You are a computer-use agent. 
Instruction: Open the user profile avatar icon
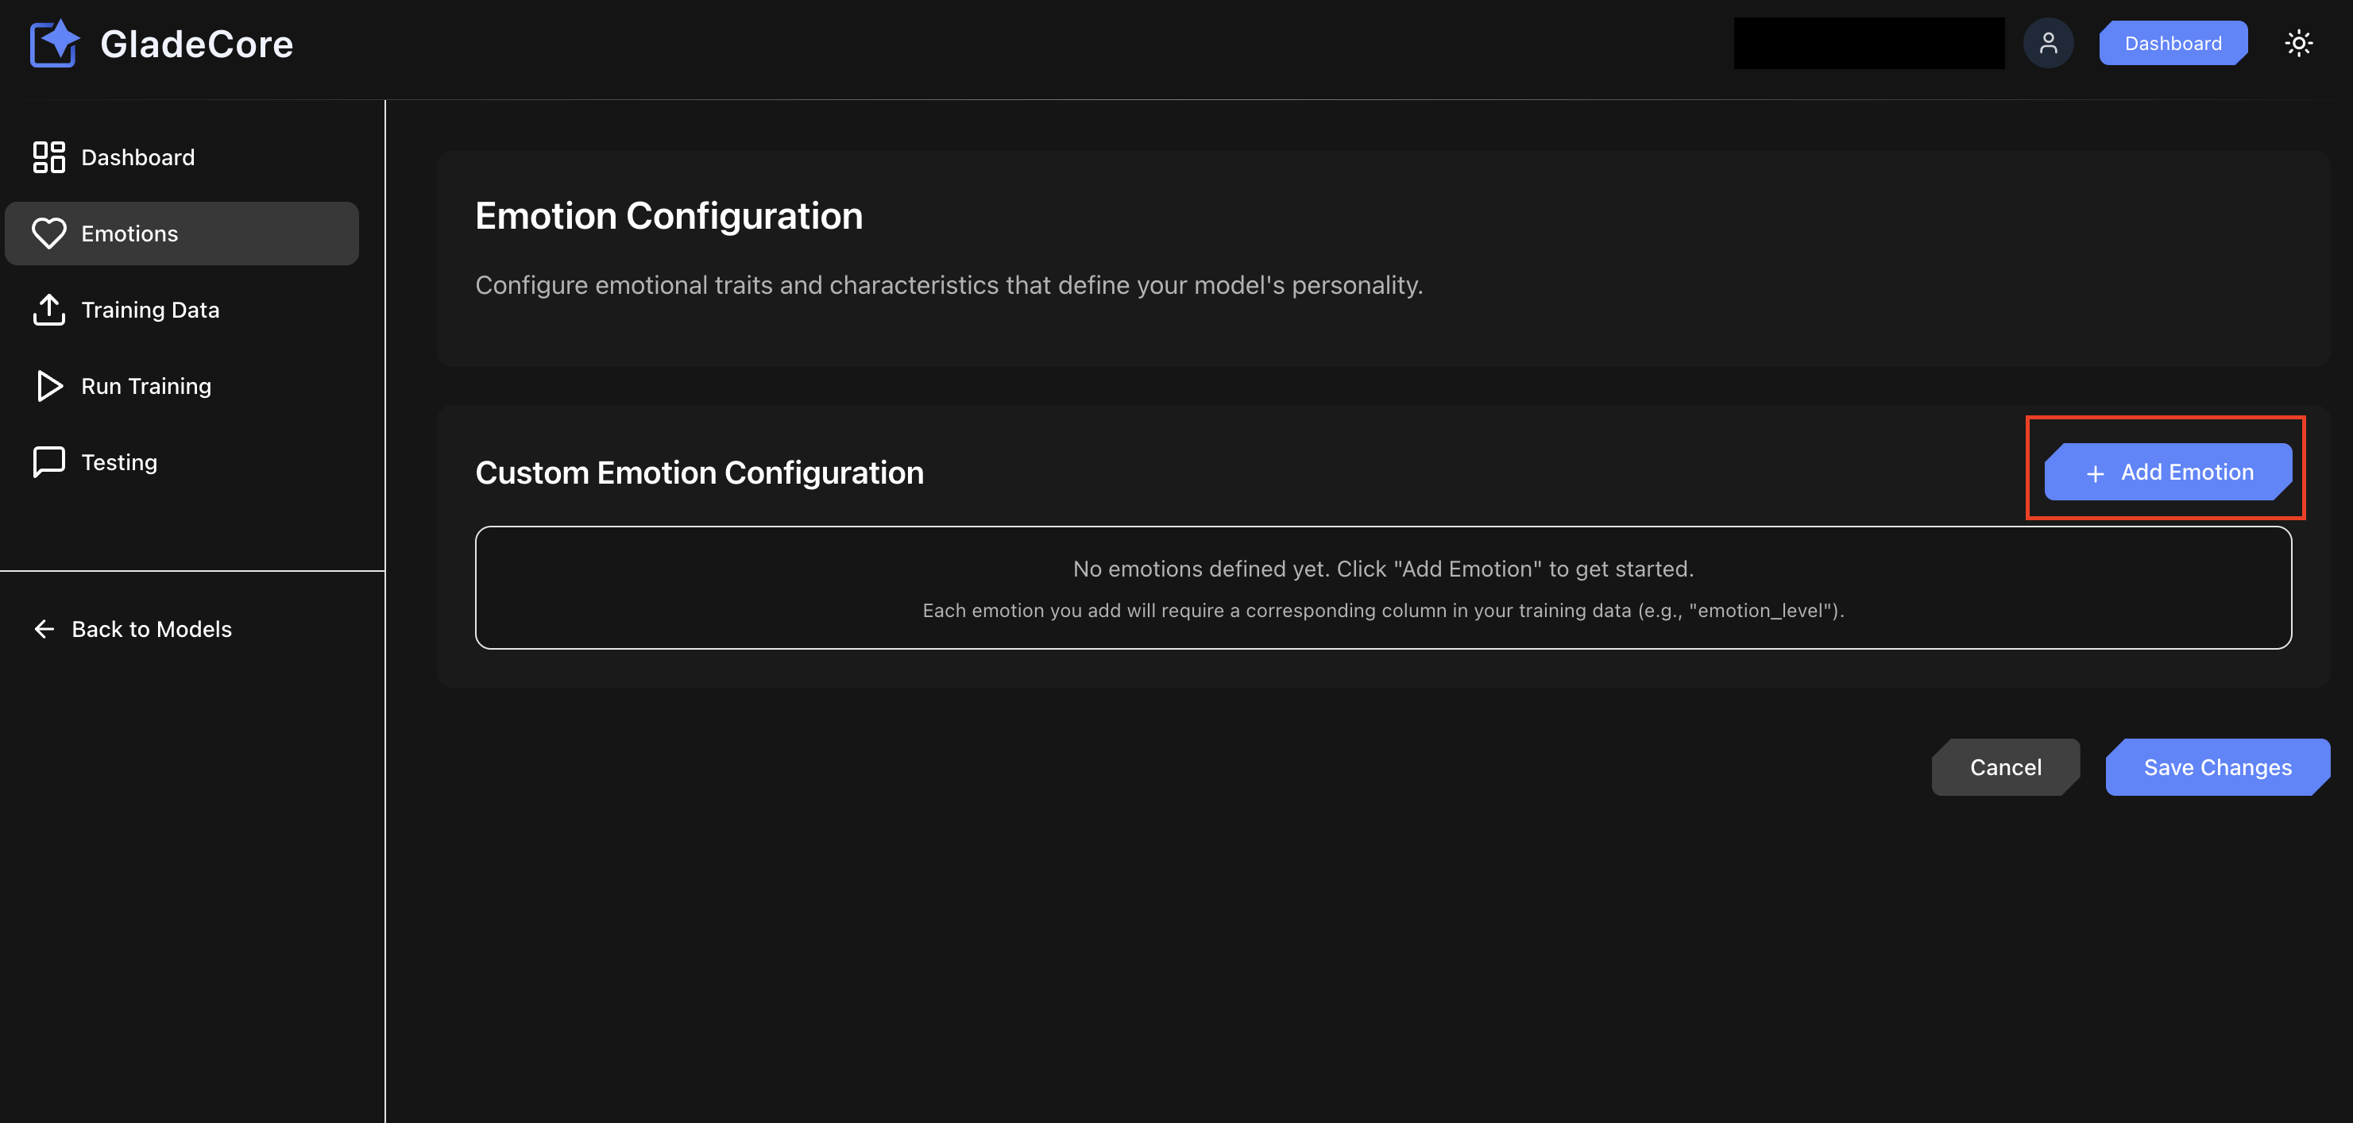click(2049, 42)
